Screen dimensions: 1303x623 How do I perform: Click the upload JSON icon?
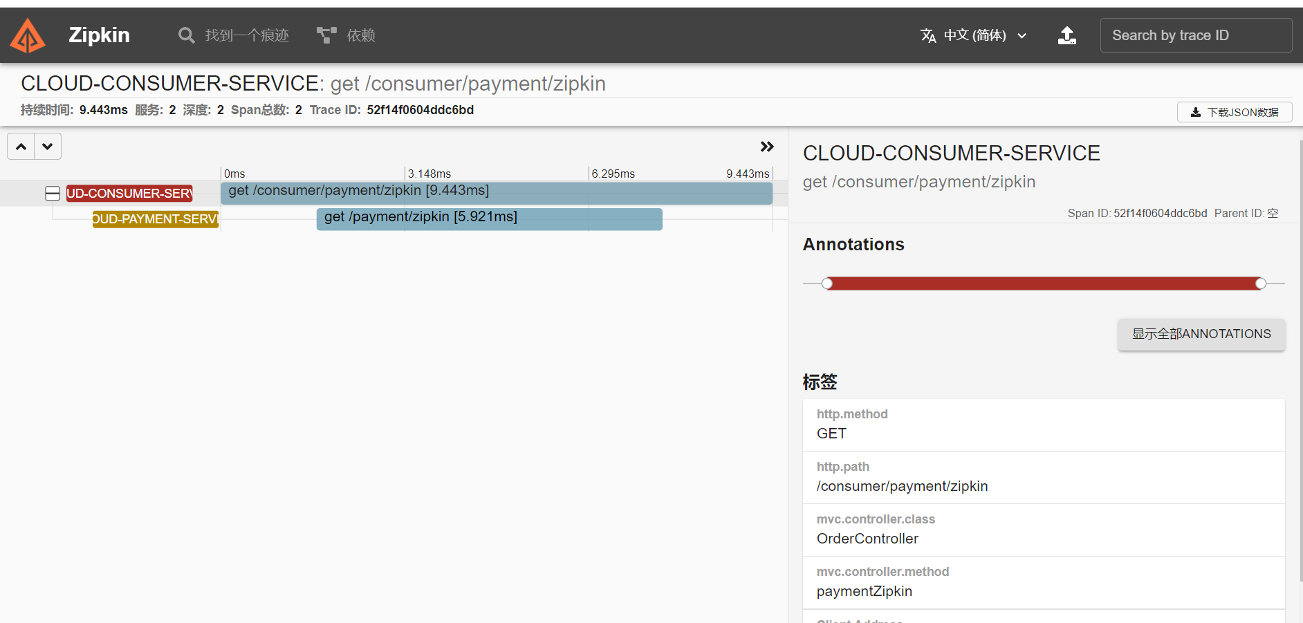pos(1067,35)
